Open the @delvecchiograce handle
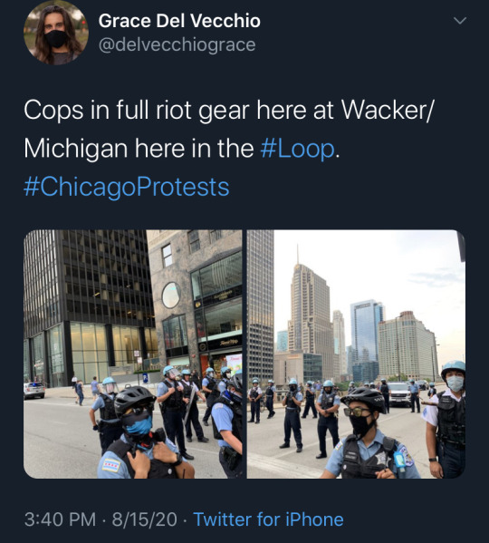The image size is (489, 543). point(177,45)
